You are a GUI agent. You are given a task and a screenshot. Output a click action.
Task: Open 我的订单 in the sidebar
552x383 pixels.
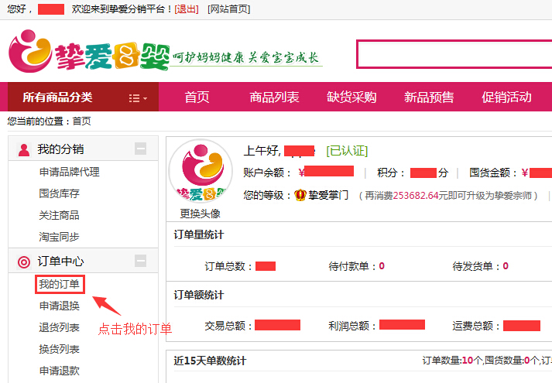click(60, 284)
